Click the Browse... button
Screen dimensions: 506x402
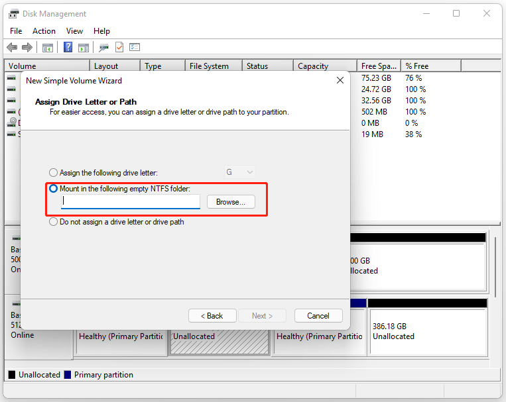pyautogui.click(x=231, y=202)
